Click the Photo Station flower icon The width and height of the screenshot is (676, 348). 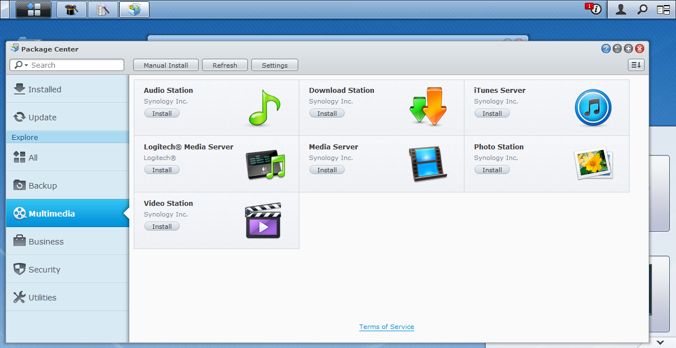click(x=594, y=163)
